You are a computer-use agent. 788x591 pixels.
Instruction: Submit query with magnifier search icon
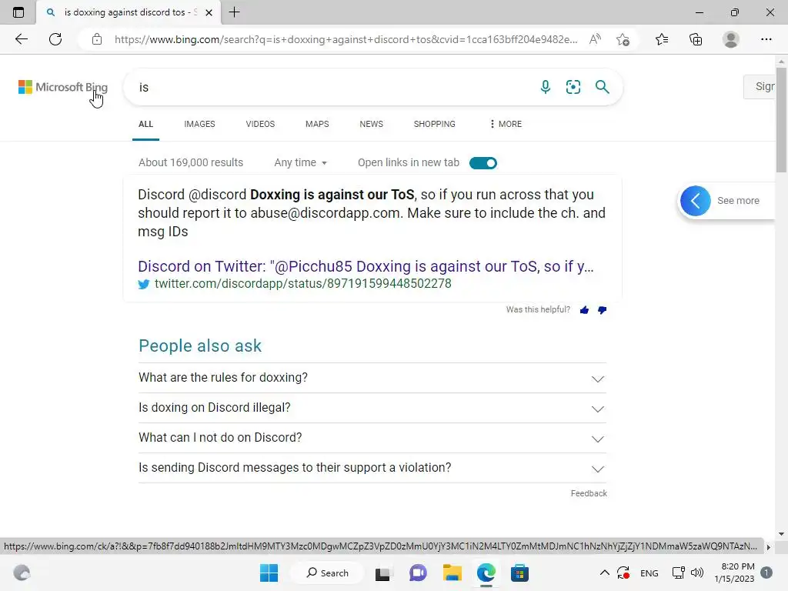pos(602,87)
